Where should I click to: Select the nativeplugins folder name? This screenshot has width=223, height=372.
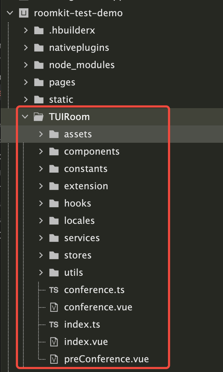click(x=79, y=48)
